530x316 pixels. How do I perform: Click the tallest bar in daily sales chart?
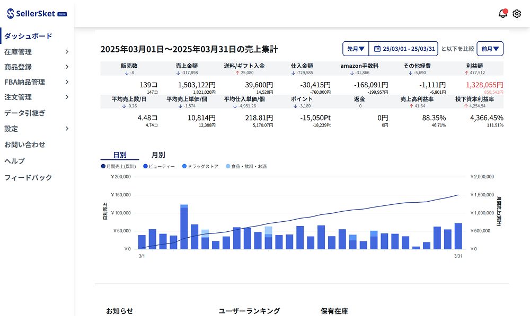[x=184, y=228]
